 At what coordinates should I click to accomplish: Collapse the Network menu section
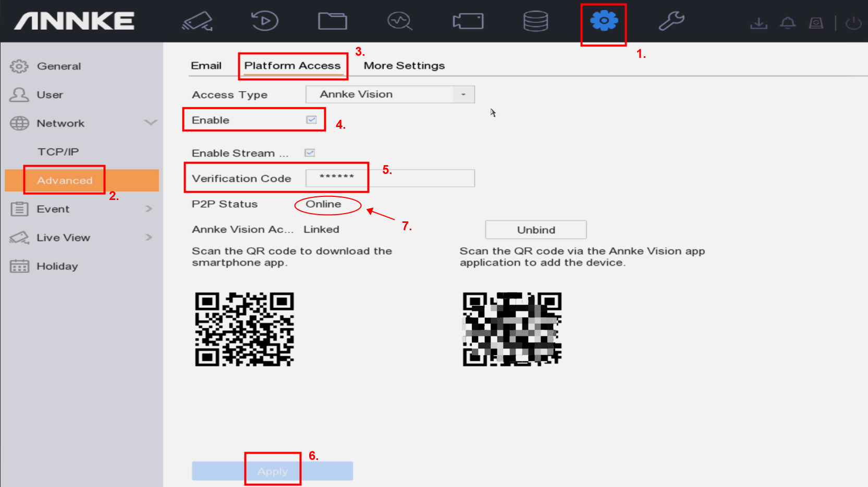point(150,123)
